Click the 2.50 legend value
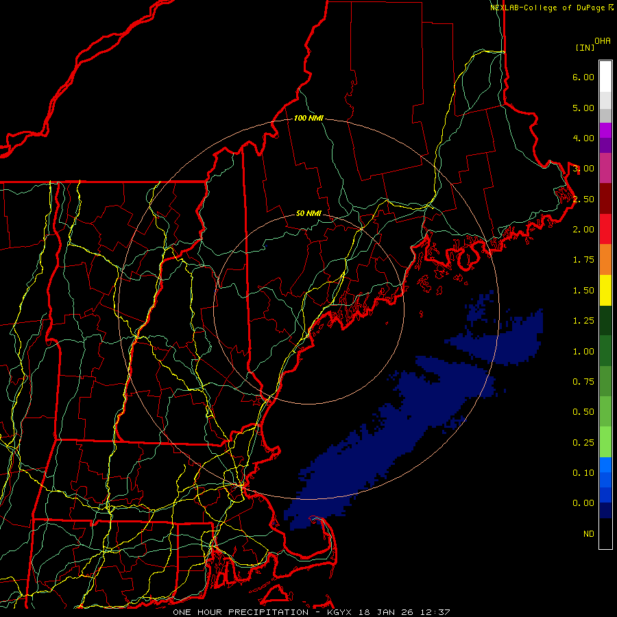 pyautogui.click(x=583, y=199)
